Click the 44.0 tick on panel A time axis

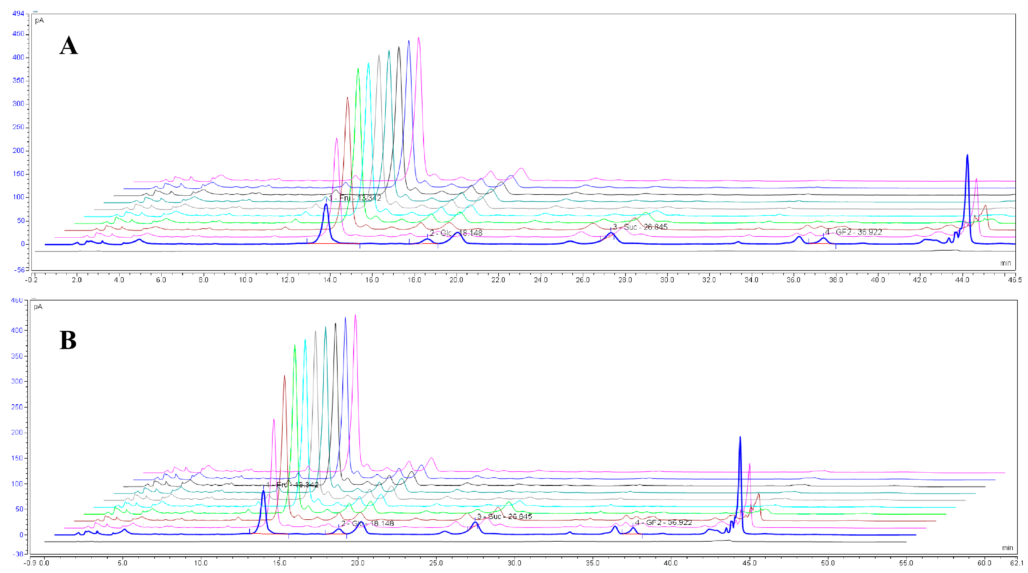tap(962, 280)
